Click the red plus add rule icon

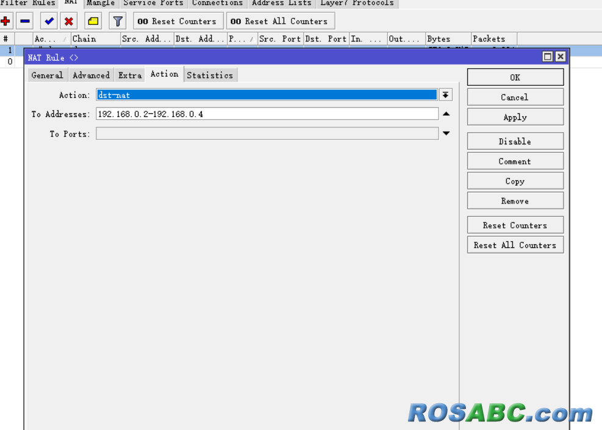point(6,21)
